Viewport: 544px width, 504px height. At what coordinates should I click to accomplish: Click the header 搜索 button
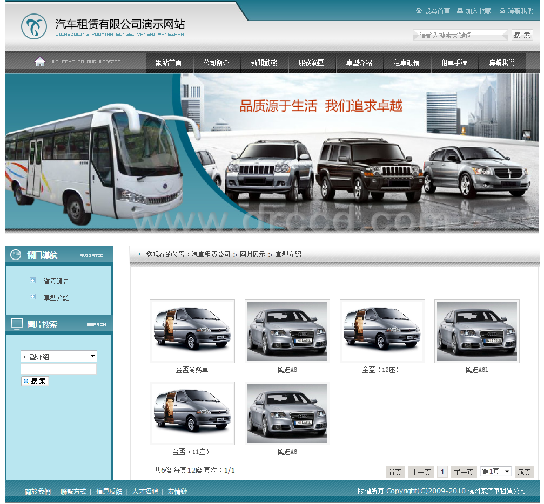522,35
